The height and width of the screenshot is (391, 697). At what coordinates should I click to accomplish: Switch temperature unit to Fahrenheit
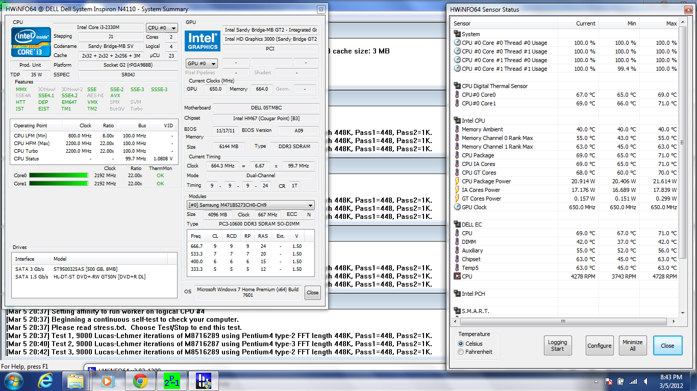(461, 352)
